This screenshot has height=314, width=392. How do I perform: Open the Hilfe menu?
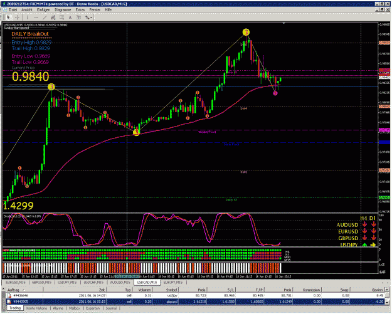point(109,10)
